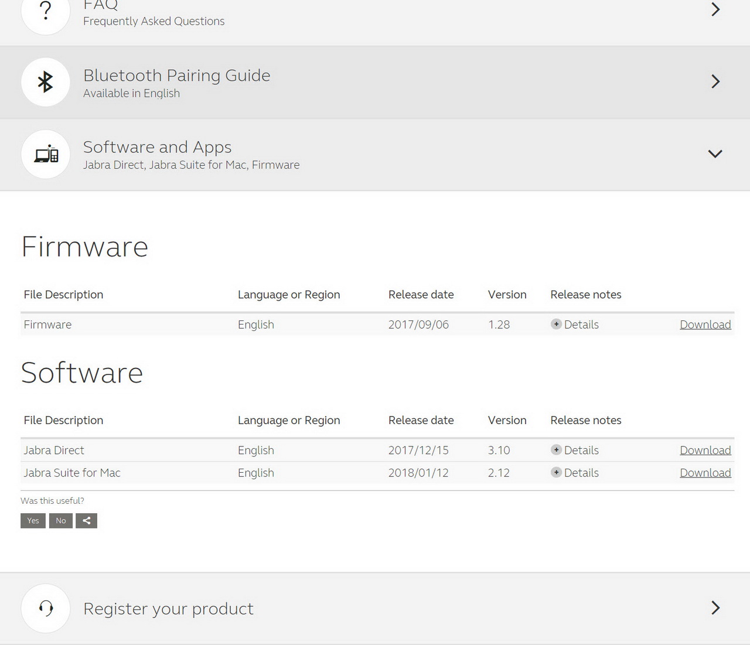Click Jabra Suite for Mac version 2.12
Screen dimensions: 750x645
tap(499, 473)
